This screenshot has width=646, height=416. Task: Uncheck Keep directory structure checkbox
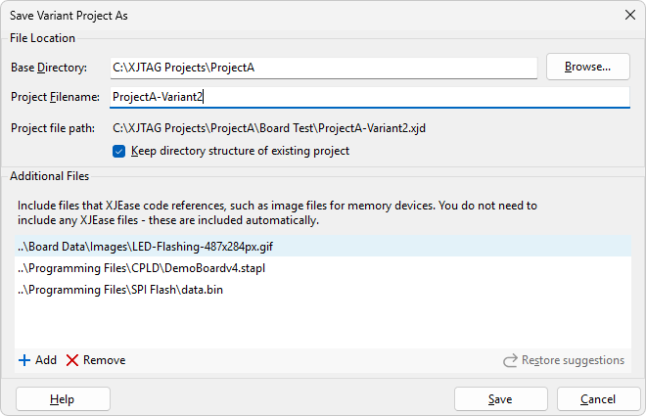[x=119, y=151]
